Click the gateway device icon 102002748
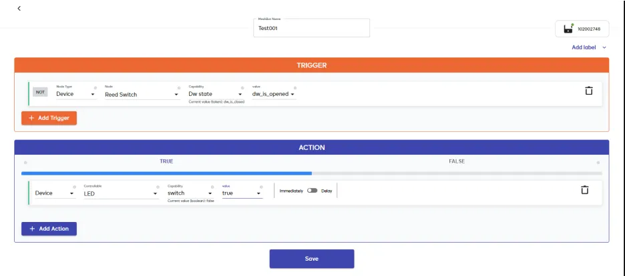 tap(568, 29)
